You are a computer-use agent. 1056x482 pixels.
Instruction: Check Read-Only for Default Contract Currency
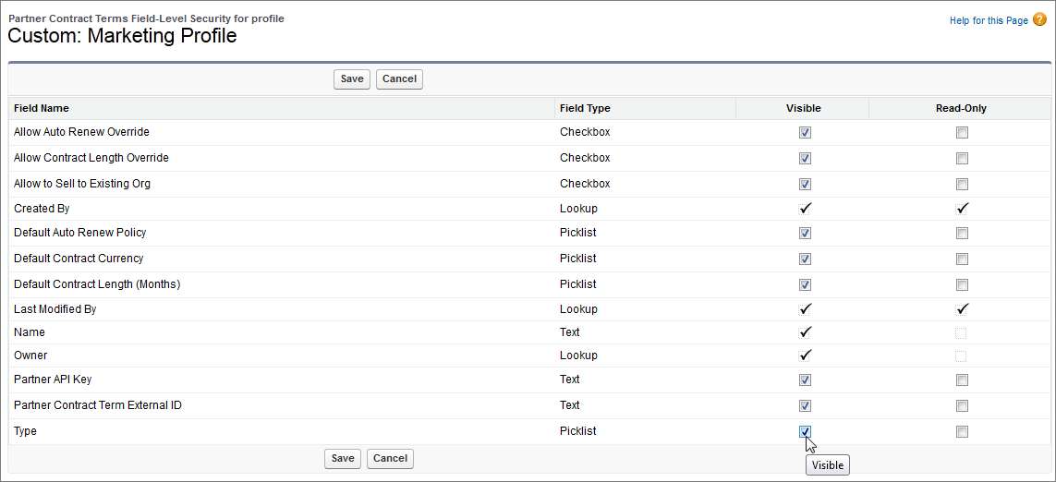coord(963,259)
